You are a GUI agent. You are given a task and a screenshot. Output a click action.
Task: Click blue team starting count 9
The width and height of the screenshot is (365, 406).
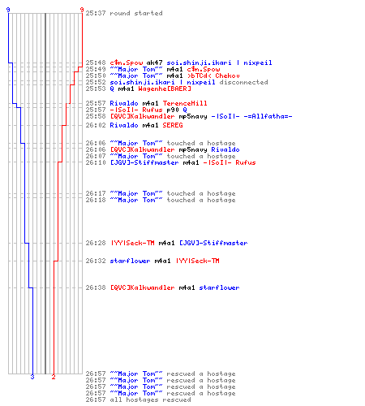click(x=8, y=10)
